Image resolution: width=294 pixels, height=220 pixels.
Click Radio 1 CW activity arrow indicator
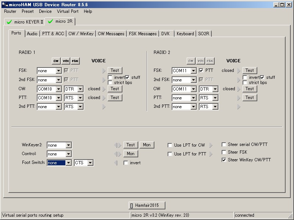click(x=104, y=89)
